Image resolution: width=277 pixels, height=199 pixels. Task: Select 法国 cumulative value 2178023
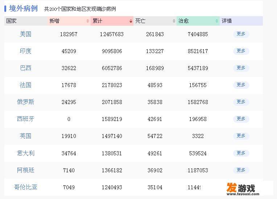(x=112, y=85)
